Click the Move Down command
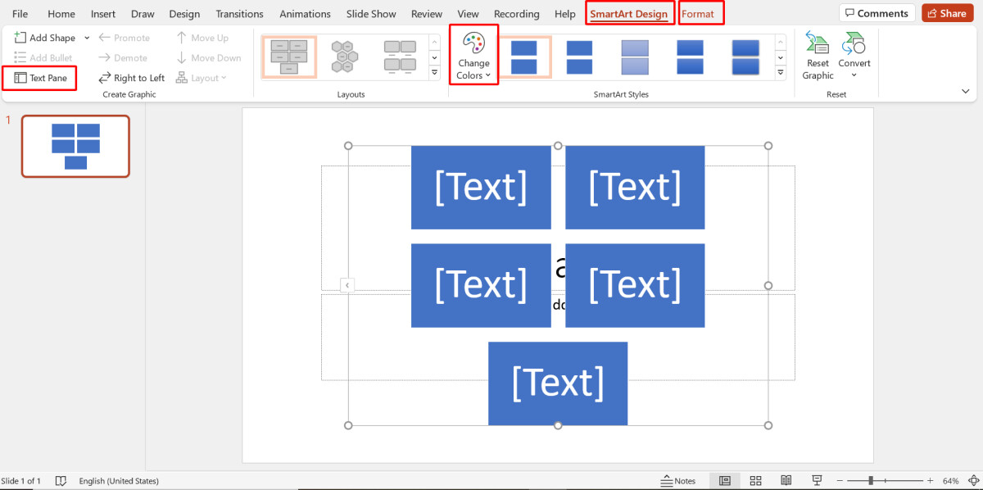983x490 pixels. coord(209,58)
